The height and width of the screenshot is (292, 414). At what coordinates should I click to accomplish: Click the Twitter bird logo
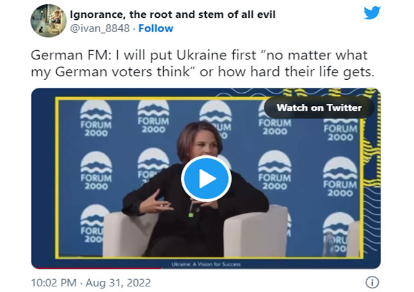click(x=371, y=14)
